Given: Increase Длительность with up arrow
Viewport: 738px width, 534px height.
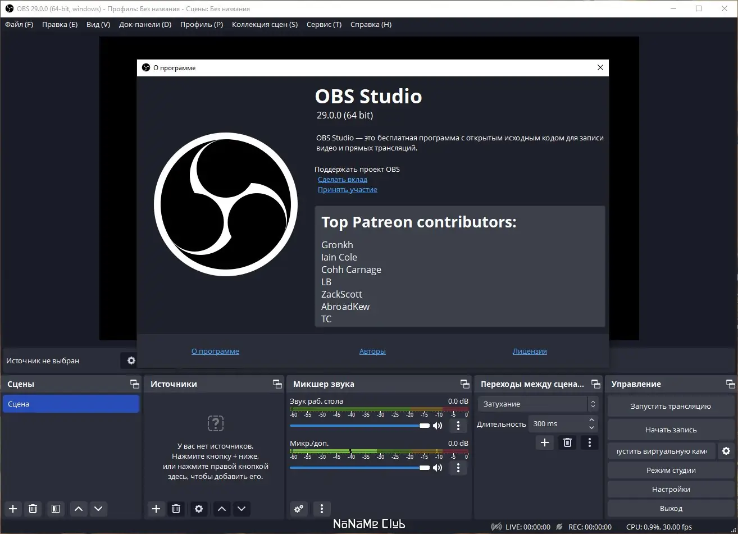Looking at the screenshot, I should click(592, 420).
